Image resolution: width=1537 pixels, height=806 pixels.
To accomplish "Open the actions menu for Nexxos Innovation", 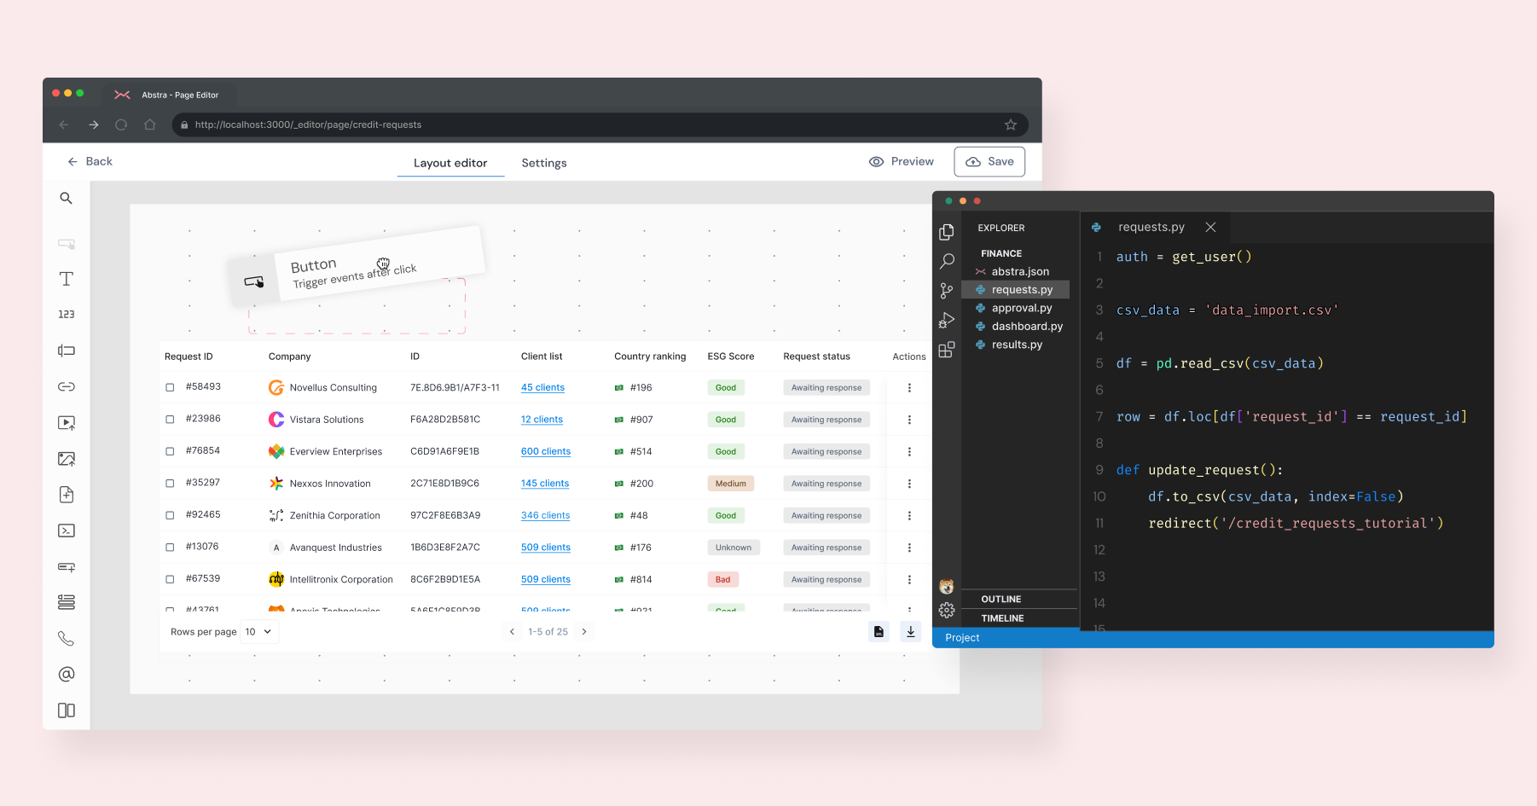I will tap(908, 483).
